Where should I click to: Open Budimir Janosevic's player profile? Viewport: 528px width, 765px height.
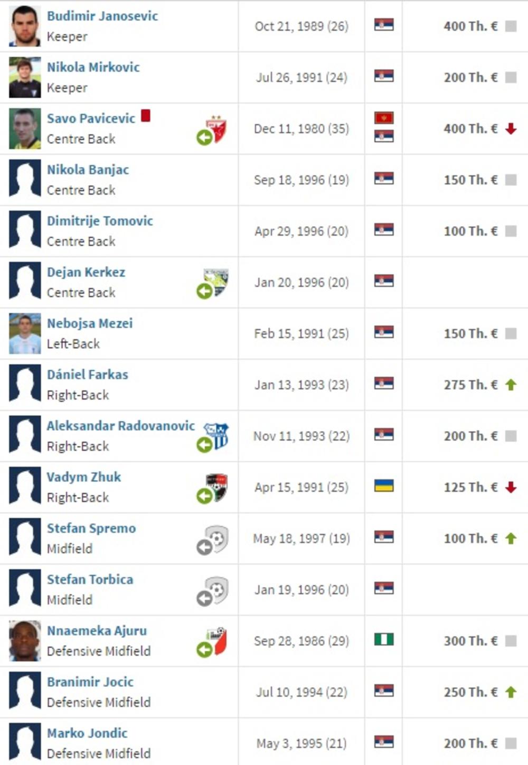coord(102,16)
